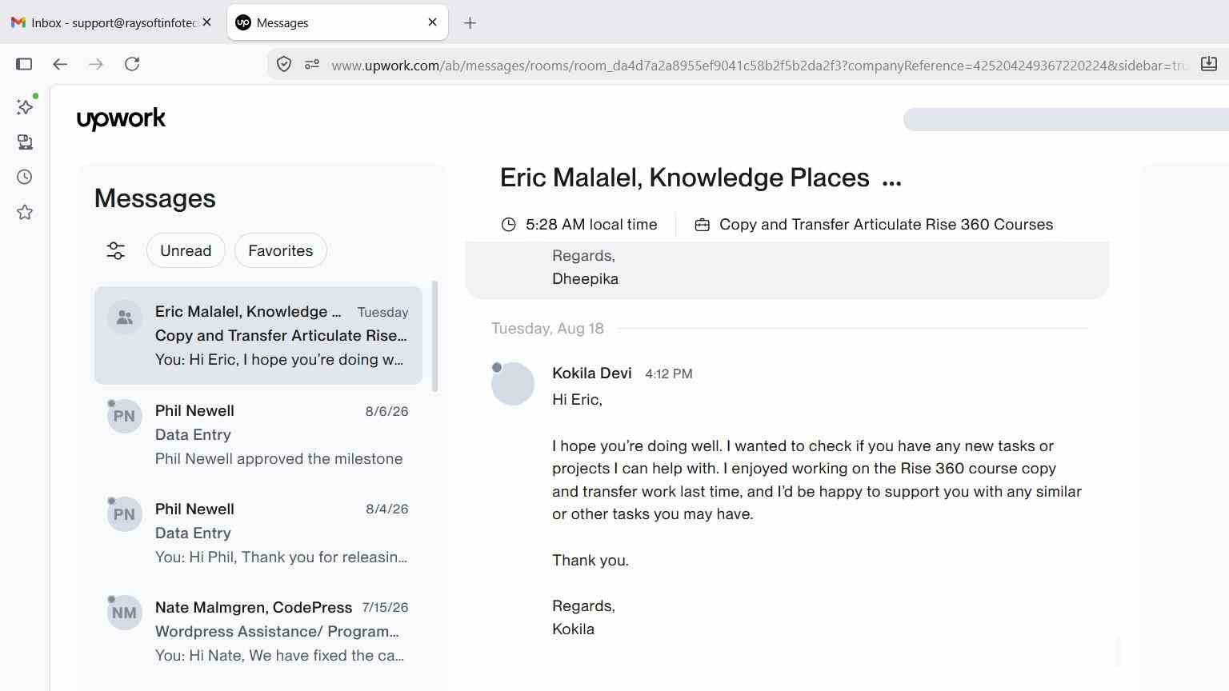Open Nate Malmgren, CodePress conversation
The width and height of the screenshot is (1229, 691).
258,631
